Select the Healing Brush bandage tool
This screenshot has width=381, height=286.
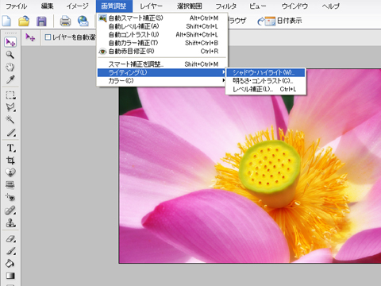tap(10, 211)
